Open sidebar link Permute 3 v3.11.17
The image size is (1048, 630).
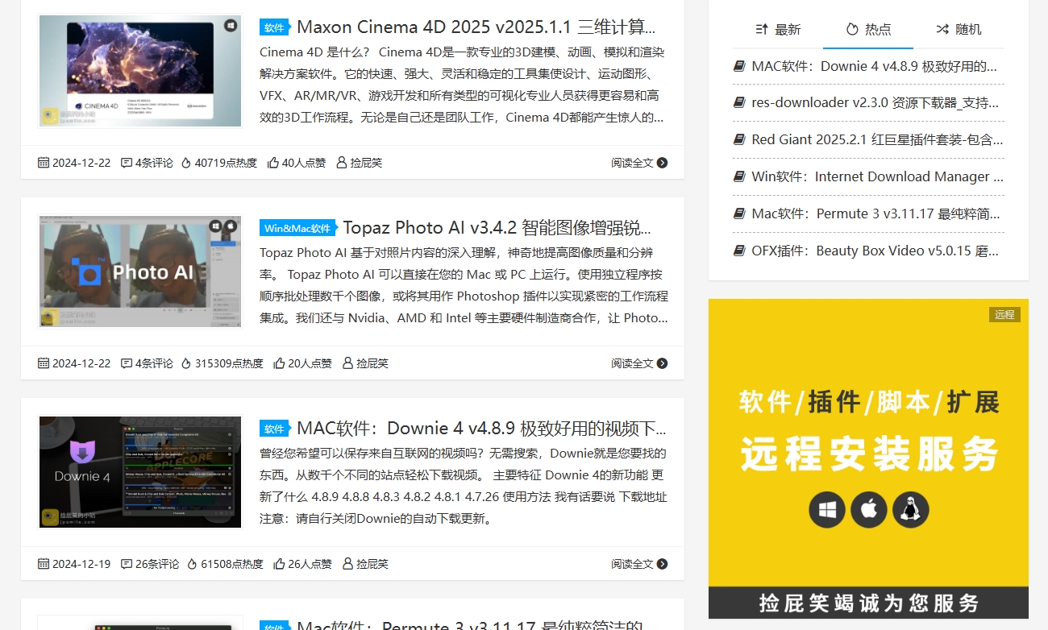point(877,214)
